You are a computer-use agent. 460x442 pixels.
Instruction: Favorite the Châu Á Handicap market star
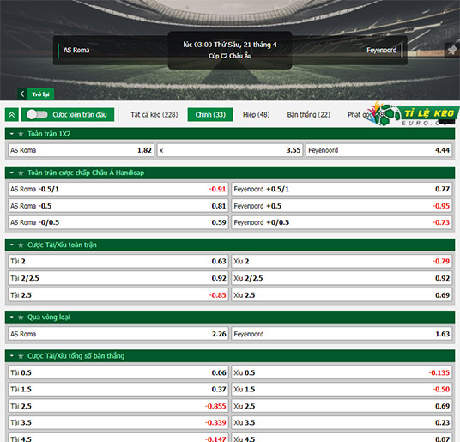21,173
